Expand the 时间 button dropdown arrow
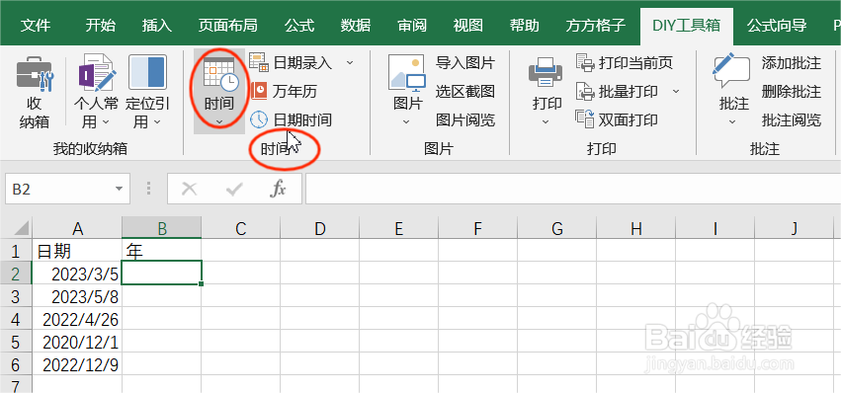841x393 pixels. point(218,122)
